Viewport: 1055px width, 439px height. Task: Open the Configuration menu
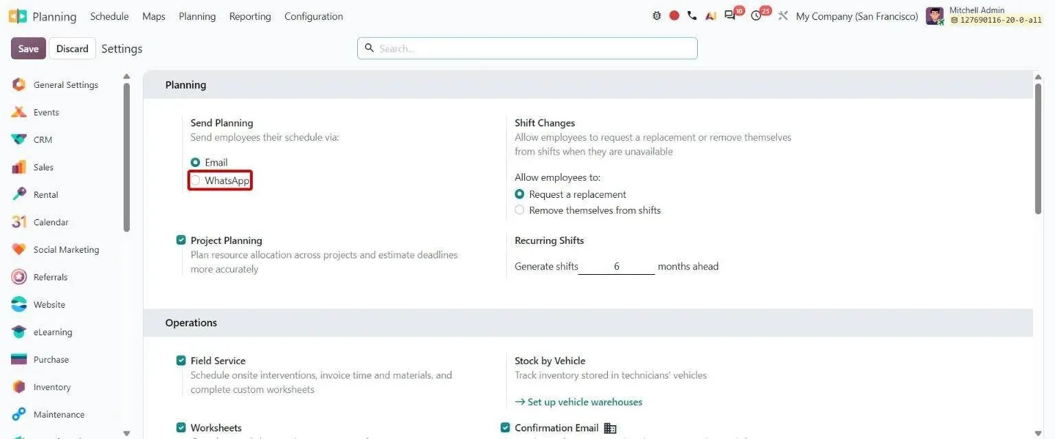(x=314, y=16)
